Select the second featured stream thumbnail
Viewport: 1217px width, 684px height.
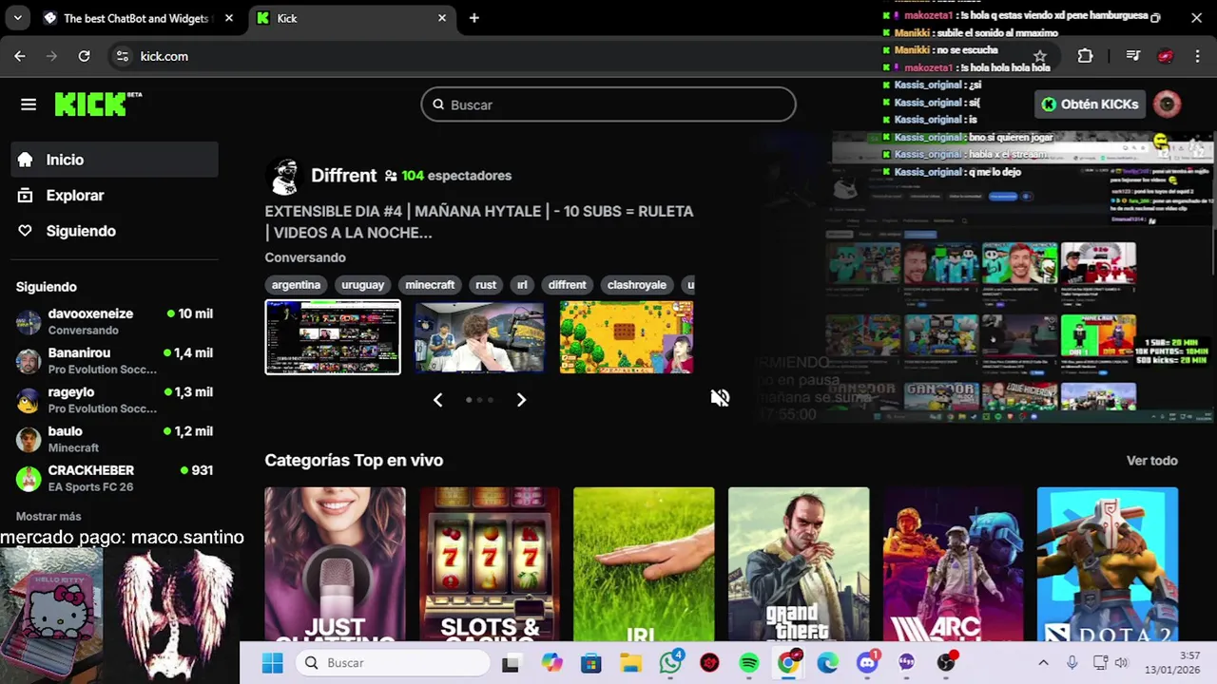pos(479,337)
